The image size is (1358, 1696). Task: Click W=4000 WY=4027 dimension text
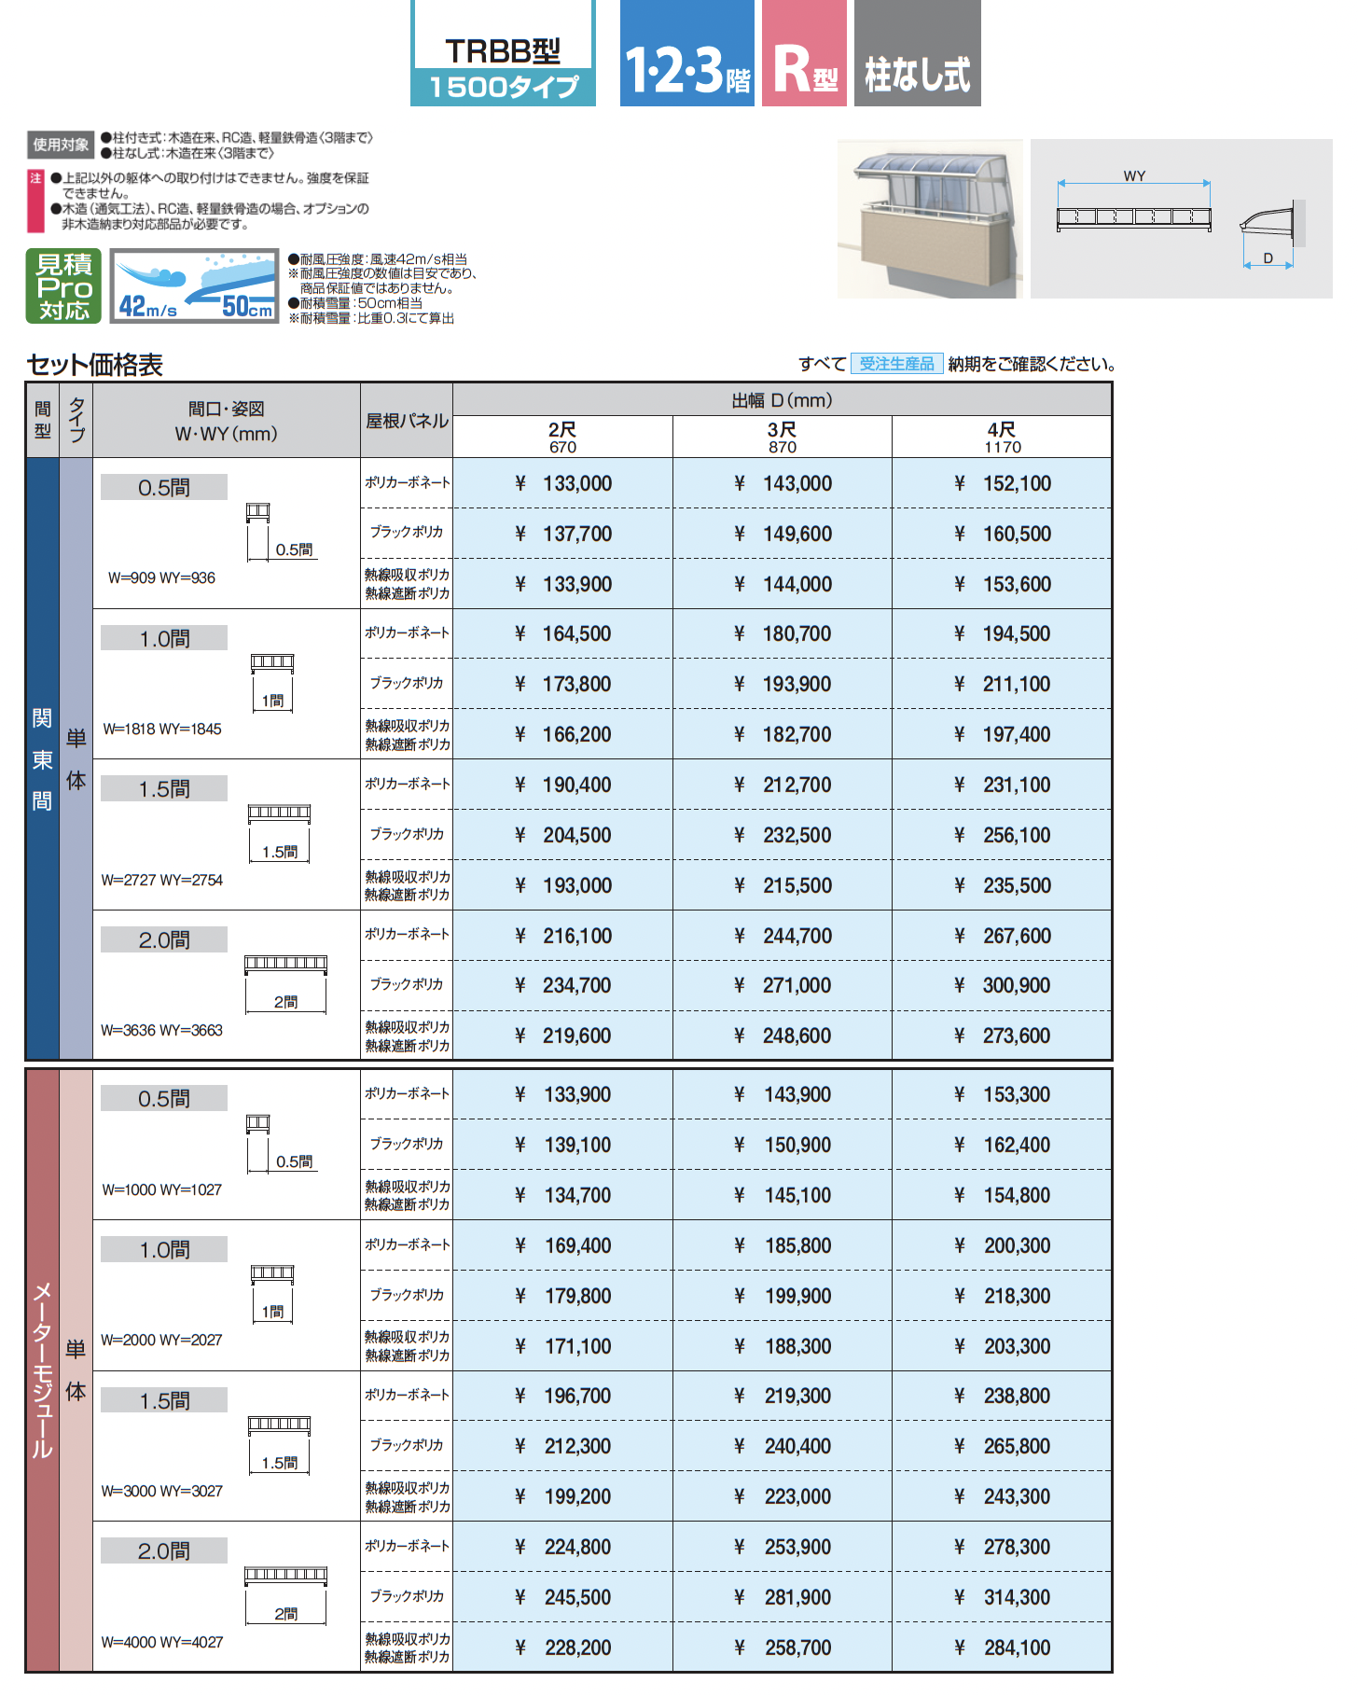point(162,1643)
